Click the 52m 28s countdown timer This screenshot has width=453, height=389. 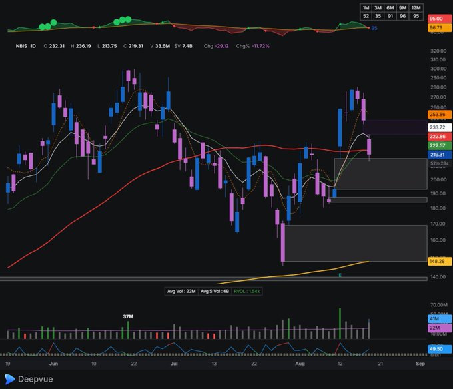click(439, 163)
